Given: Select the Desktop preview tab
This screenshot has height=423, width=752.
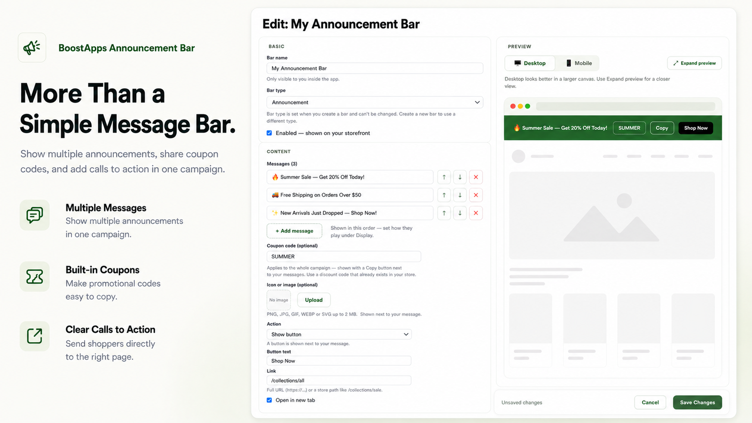Looking at the screenshot, I should [x=530, y=63].
